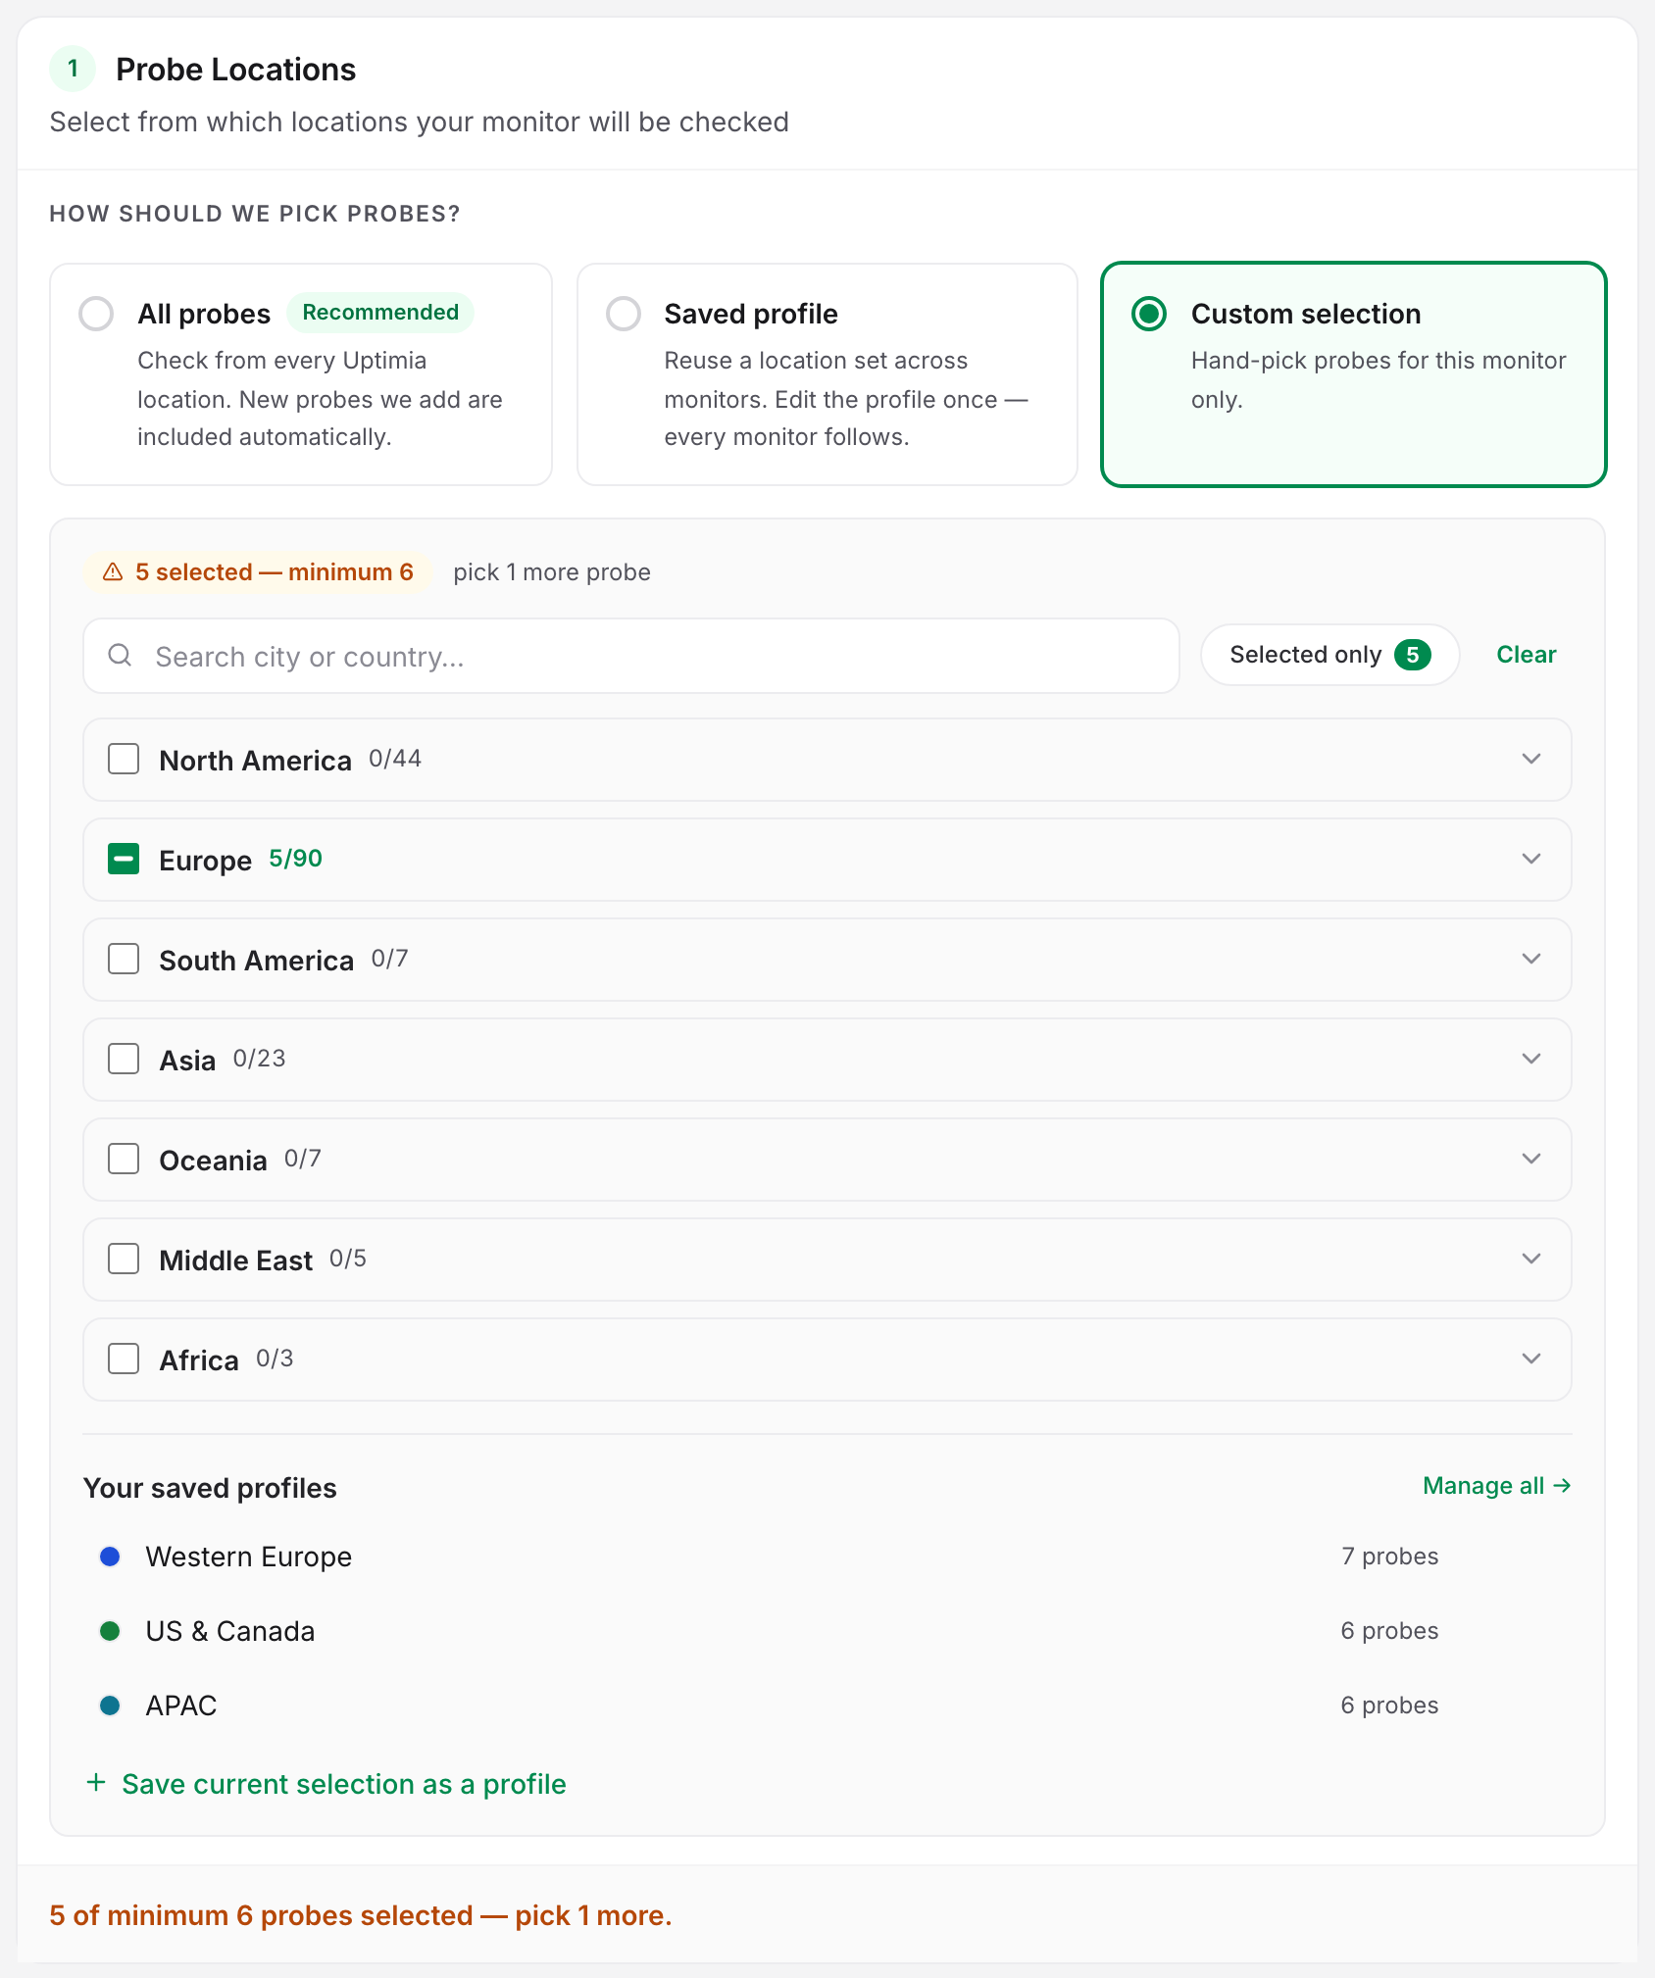Check the North America checkbox

(124, 759)
